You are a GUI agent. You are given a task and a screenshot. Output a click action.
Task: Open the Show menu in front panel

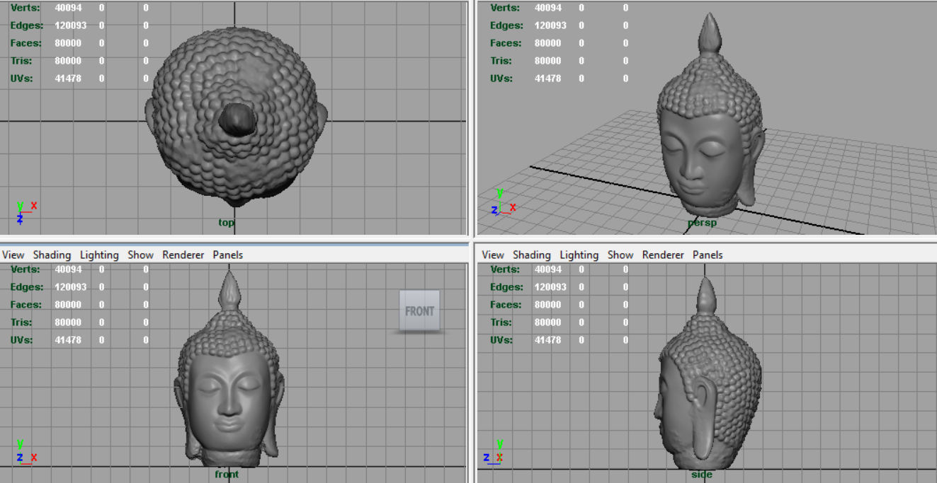pos(140,255)
